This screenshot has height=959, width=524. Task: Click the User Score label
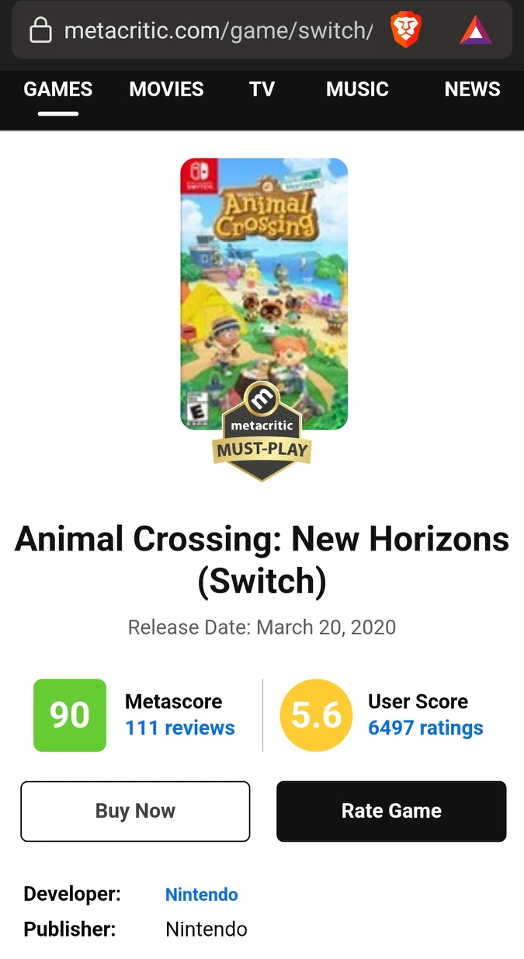418,701
